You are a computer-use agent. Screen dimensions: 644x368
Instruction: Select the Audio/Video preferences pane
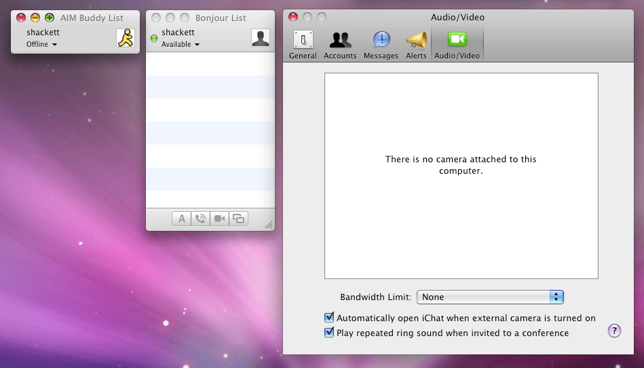[x=457, y=44]
